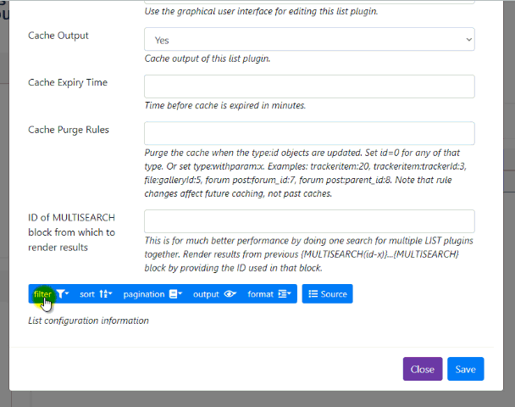Click the output eye icon
The height and width of the screenshot is (407, 515).
[229, 294]
